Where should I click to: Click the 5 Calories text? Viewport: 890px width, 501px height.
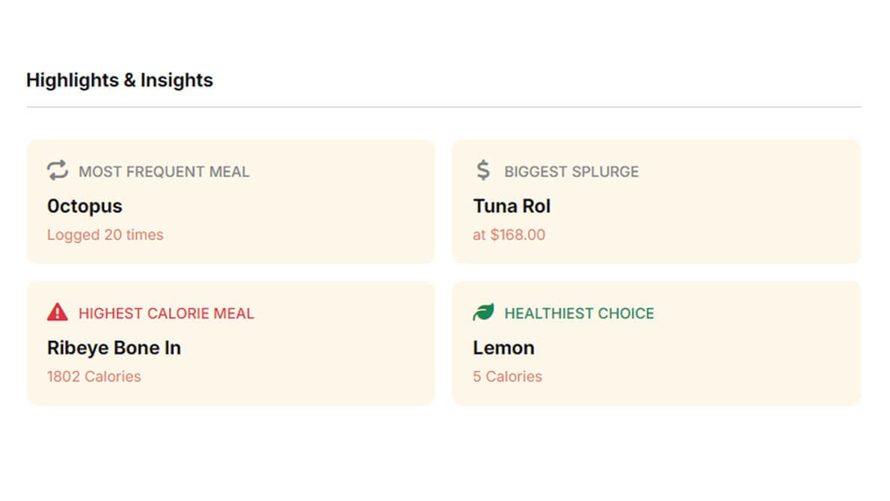point(507,376)
